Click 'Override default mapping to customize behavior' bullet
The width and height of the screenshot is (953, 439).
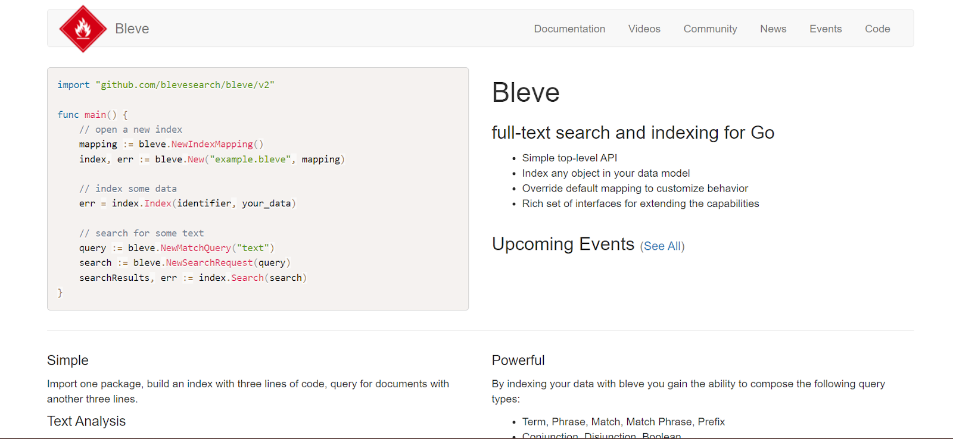coord(635,189)
